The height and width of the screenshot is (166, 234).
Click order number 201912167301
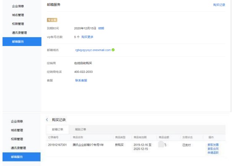click(57, 145)
